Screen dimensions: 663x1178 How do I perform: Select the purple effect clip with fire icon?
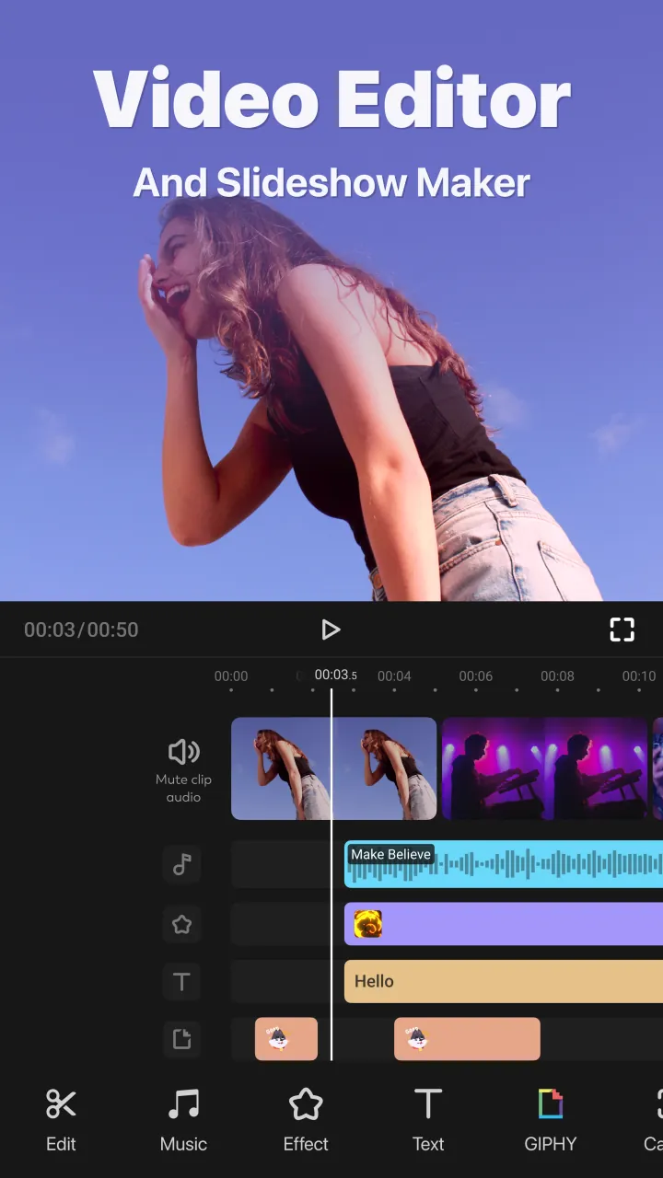click(504, 924)
